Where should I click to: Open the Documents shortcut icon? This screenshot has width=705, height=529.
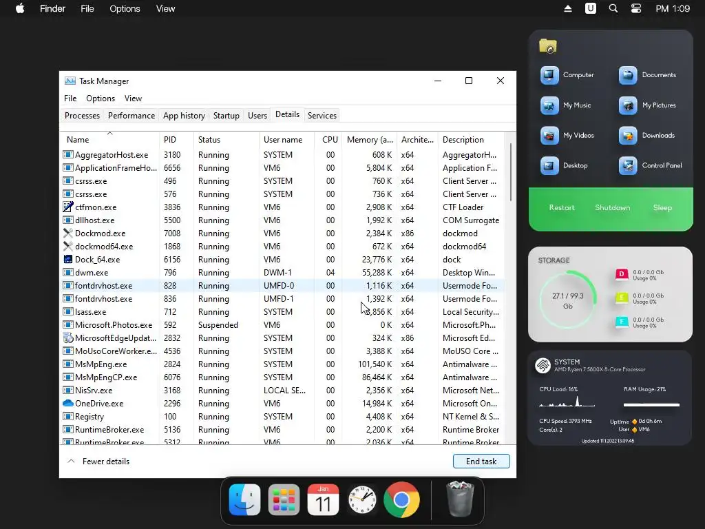628,75
